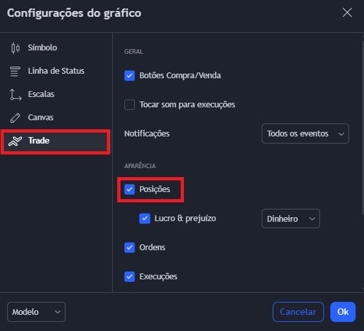Click the Cancelar button
The width and height of the screenshot is (364, 331).
pos(298,312)
